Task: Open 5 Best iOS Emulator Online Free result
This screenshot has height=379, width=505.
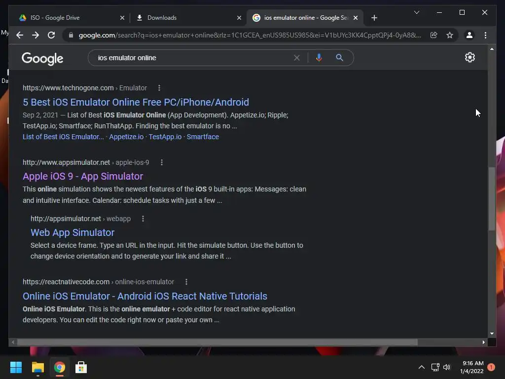Action: tap(136, 102)
